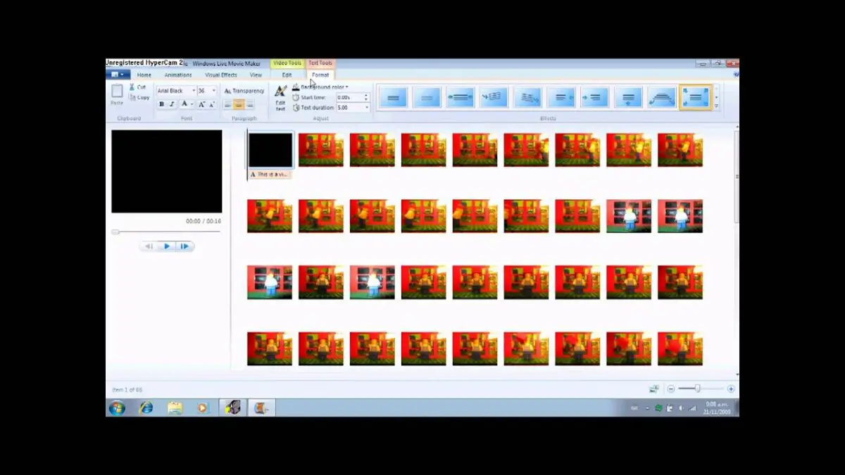Image resolution: width=845 pixels, height=475 pixels.
Task: Click the taskbar clock
Action: click(717, 408)
